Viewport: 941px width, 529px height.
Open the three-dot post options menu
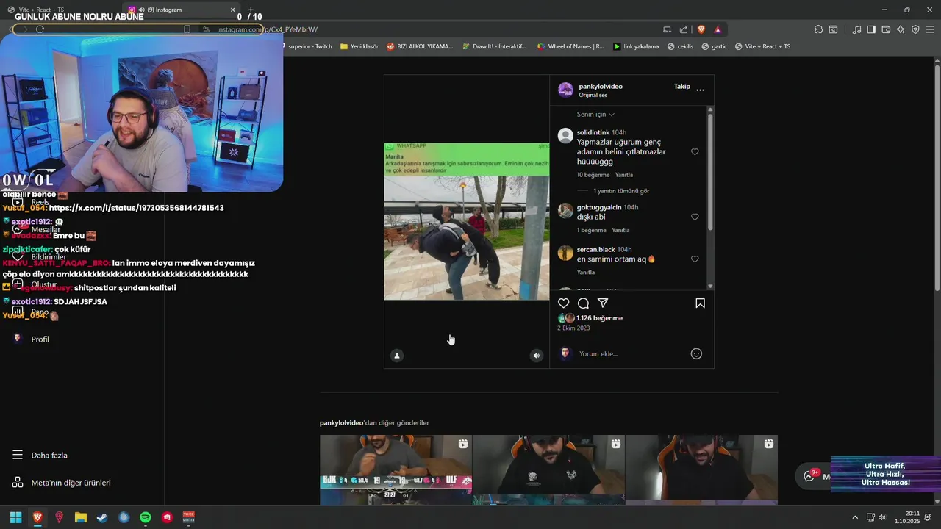tap(700, 90)
